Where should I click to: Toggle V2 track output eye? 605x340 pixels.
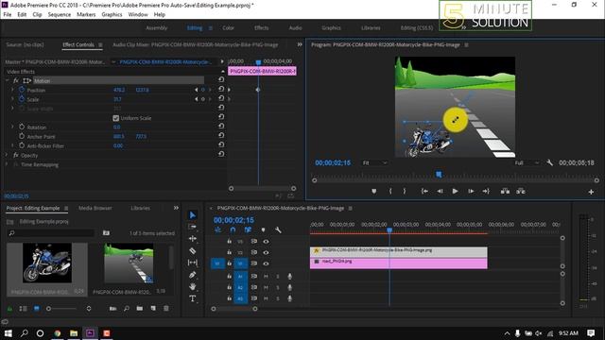(x=266, y=252)
